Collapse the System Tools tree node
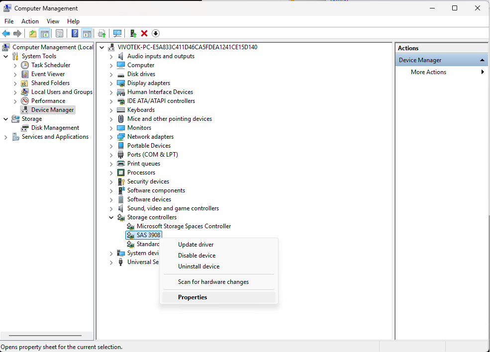Screen dimensions: 490x352 5,57
